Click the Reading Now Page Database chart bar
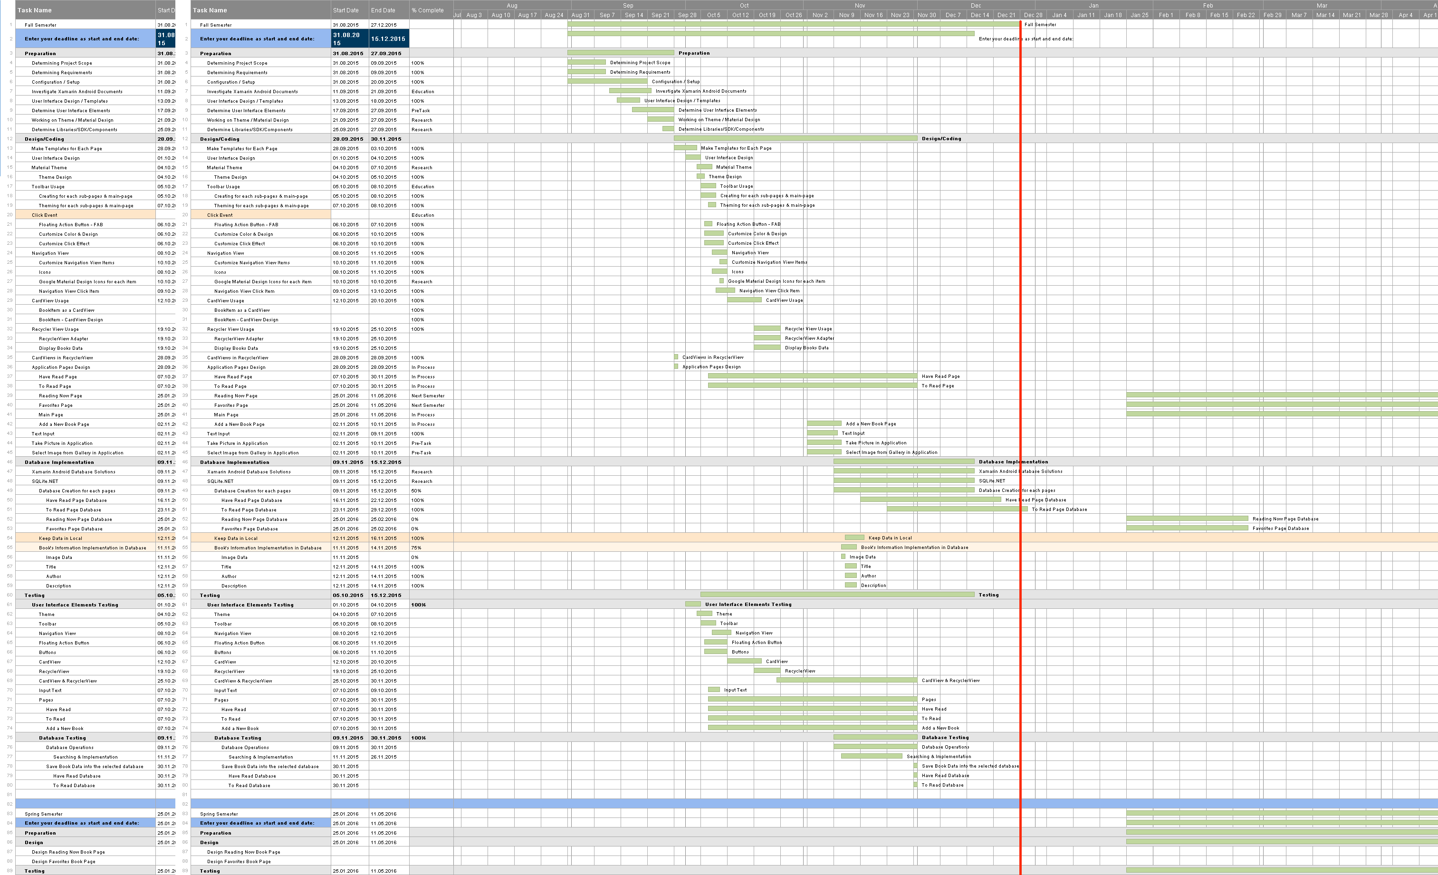This screenshot has width=1438, height=875. 1187,519
